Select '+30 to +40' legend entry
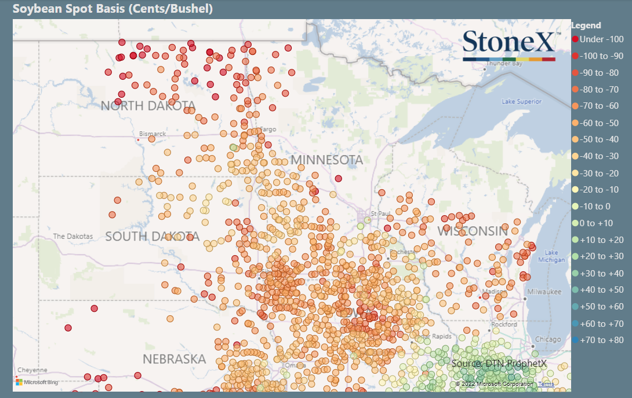 [598, 274]
